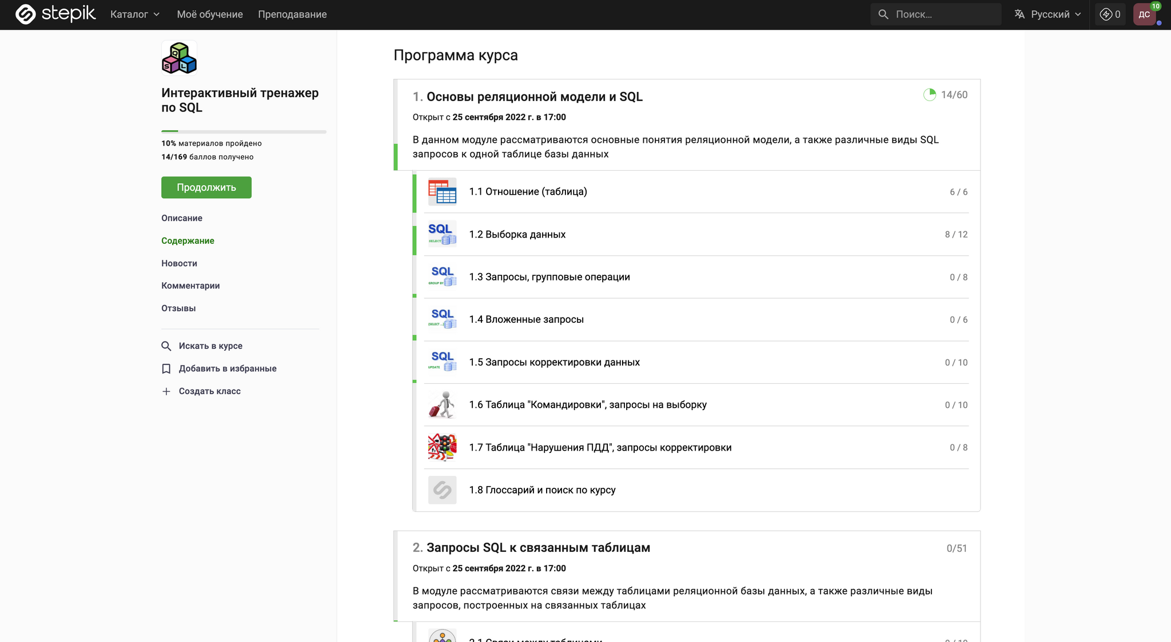Click the 6 / 6 score of lesson 1.1
Viewport: 1171px width, 642px height.
click(x=959, y=192)
